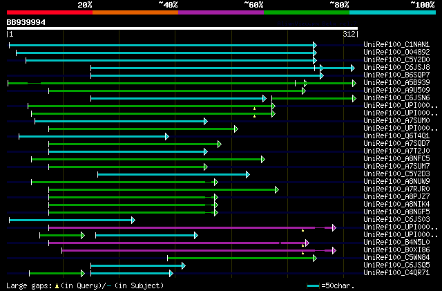The width and height of the screenshot is (442, 291).
Task: Click the white BB939994 query sequence bar
Action: pos(182,28)
